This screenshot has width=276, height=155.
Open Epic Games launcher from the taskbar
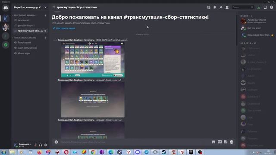click(x=191, y=152)
